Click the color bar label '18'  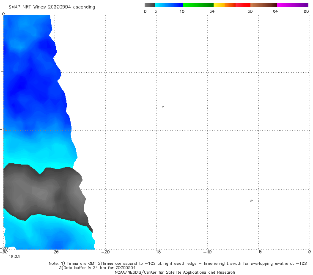click(x=182, y=11)
